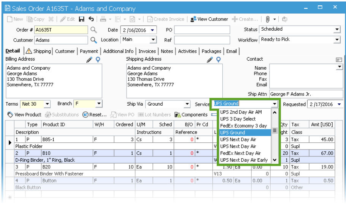346x206 pixels.
Task: Click shipping address map pin icon
Action: [219, 59]
